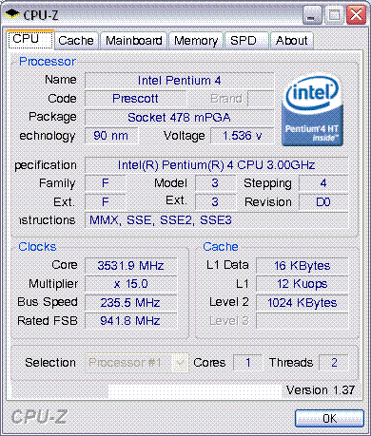The image size is (371, 436).
Task: Click the Intel Pentium 4 HT logo
Action: [312, 109]
